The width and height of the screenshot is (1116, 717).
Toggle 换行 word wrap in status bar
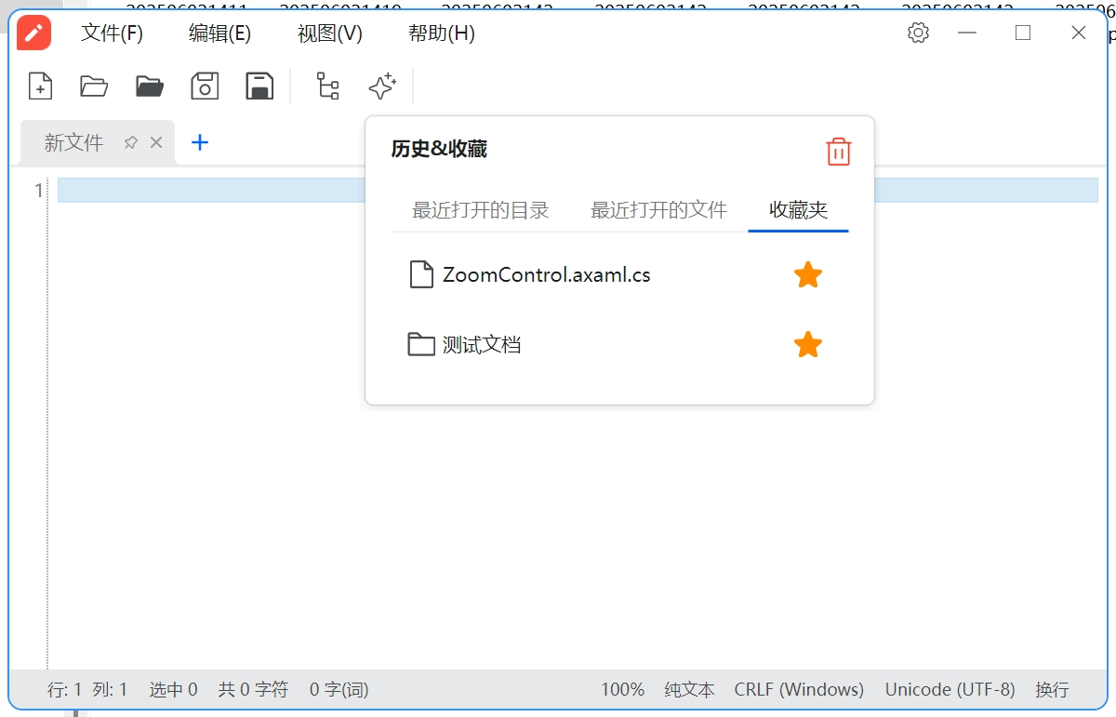(1052, 690)
